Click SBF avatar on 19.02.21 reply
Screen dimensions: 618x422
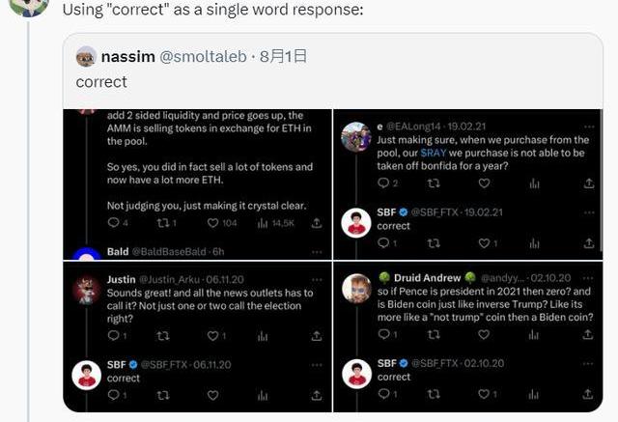(x=356, y=221)
